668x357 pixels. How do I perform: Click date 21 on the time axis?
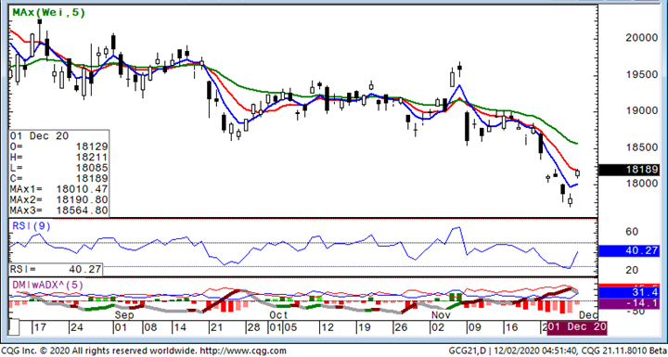(x=217, y=328)
